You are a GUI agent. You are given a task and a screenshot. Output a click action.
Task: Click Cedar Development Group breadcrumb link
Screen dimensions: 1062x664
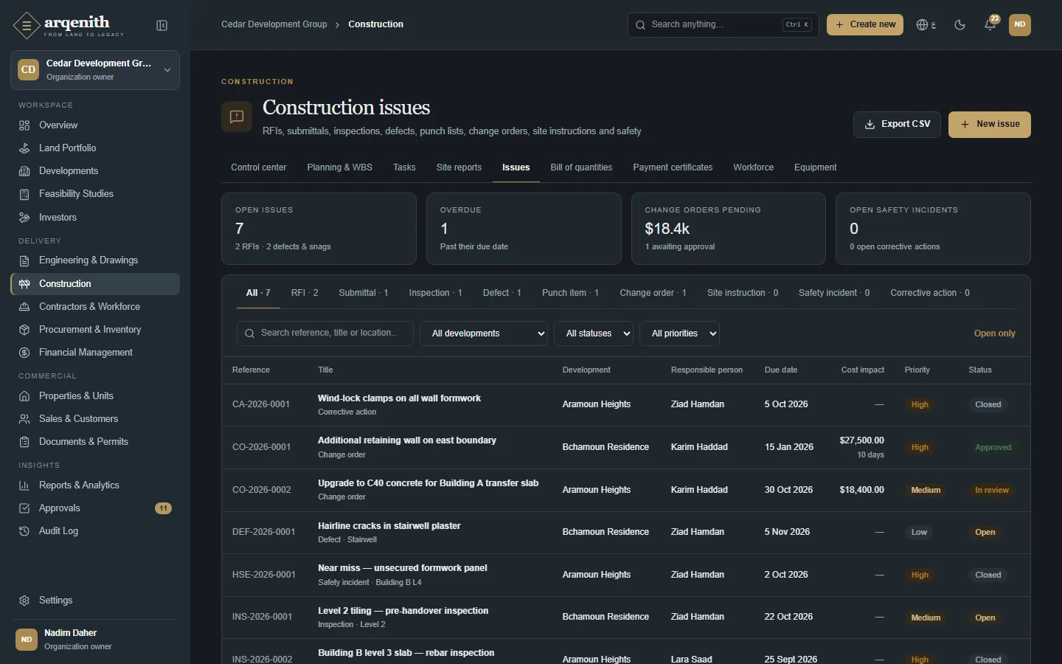point(274,24)
